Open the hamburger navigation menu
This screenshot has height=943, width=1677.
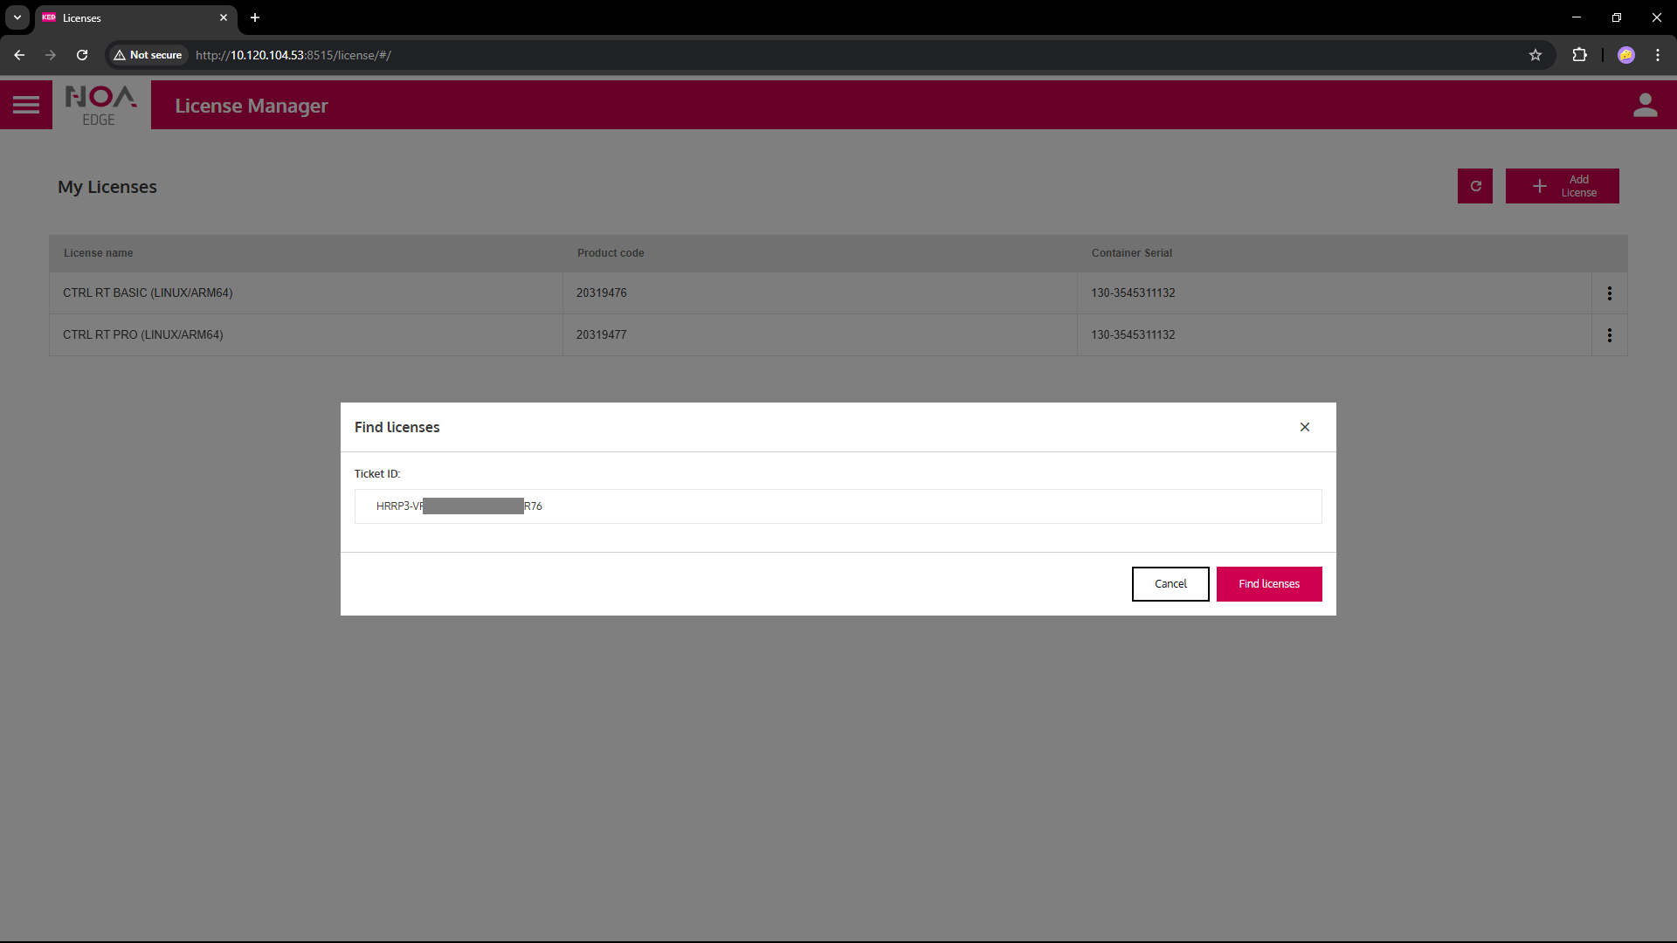point(26,105)
